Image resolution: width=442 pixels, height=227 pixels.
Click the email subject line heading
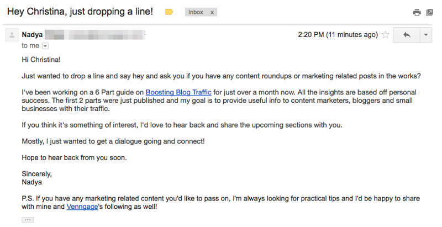coord(80,11)
